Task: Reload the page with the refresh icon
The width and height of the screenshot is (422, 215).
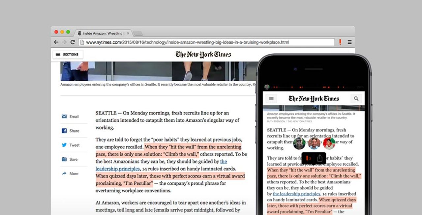Action: 73,42
